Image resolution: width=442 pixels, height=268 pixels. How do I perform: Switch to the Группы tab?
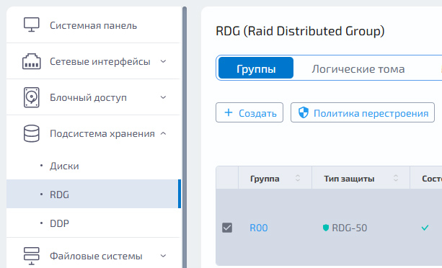pos(256,68)
